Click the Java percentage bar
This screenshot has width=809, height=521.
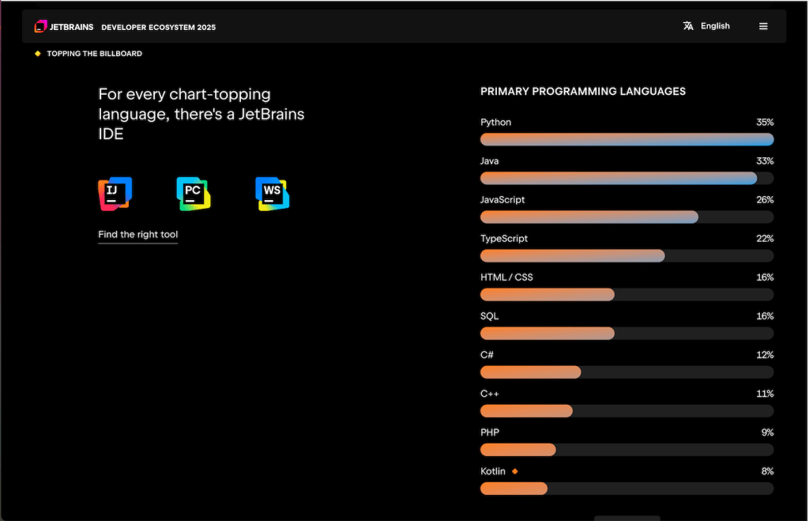pyautogui.click(x=627, y=179)
